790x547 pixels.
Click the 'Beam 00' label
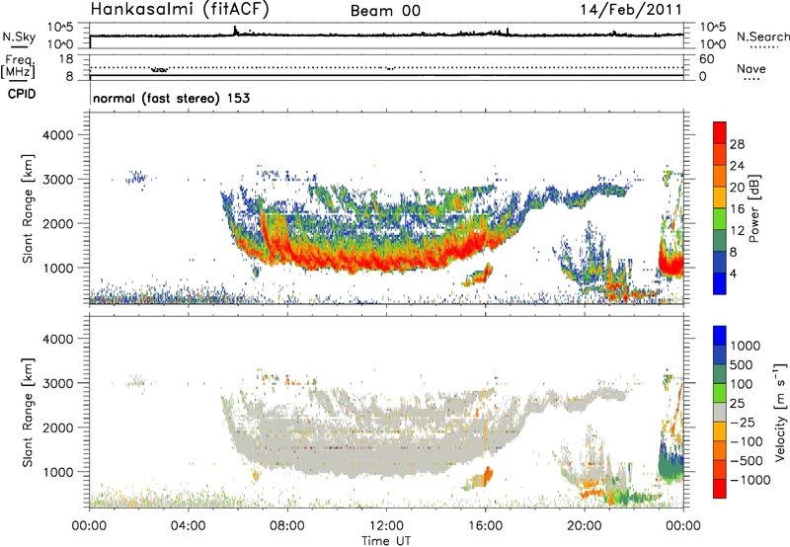tap(385, 11)
